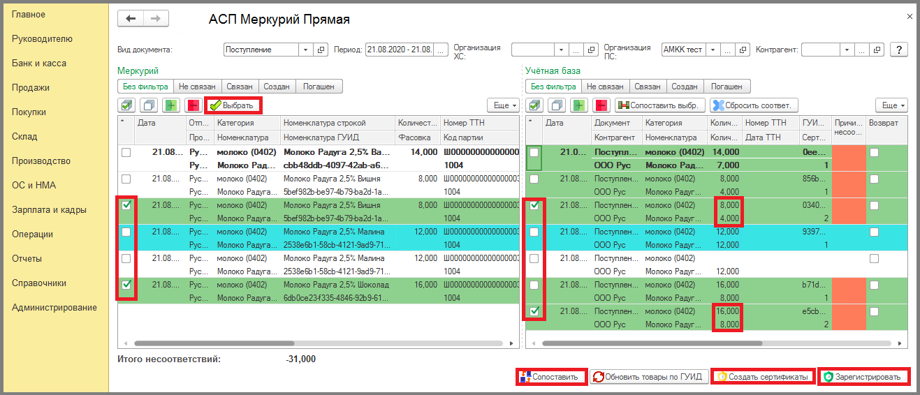Image resolution: width=920 pixels, height=395 pixels.
Task: Click check-all icon in Учётная база toolbar
Action: tap(534, 105)
